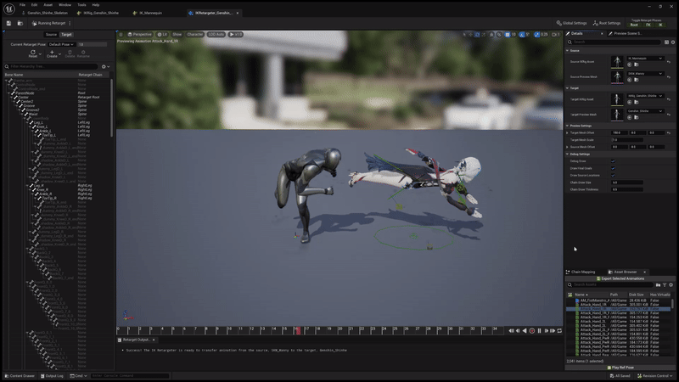The height and width of the screenshot is (382, 679).
Task: Open the Running Retarget options menu dots
Action: [x=70, y=24]
